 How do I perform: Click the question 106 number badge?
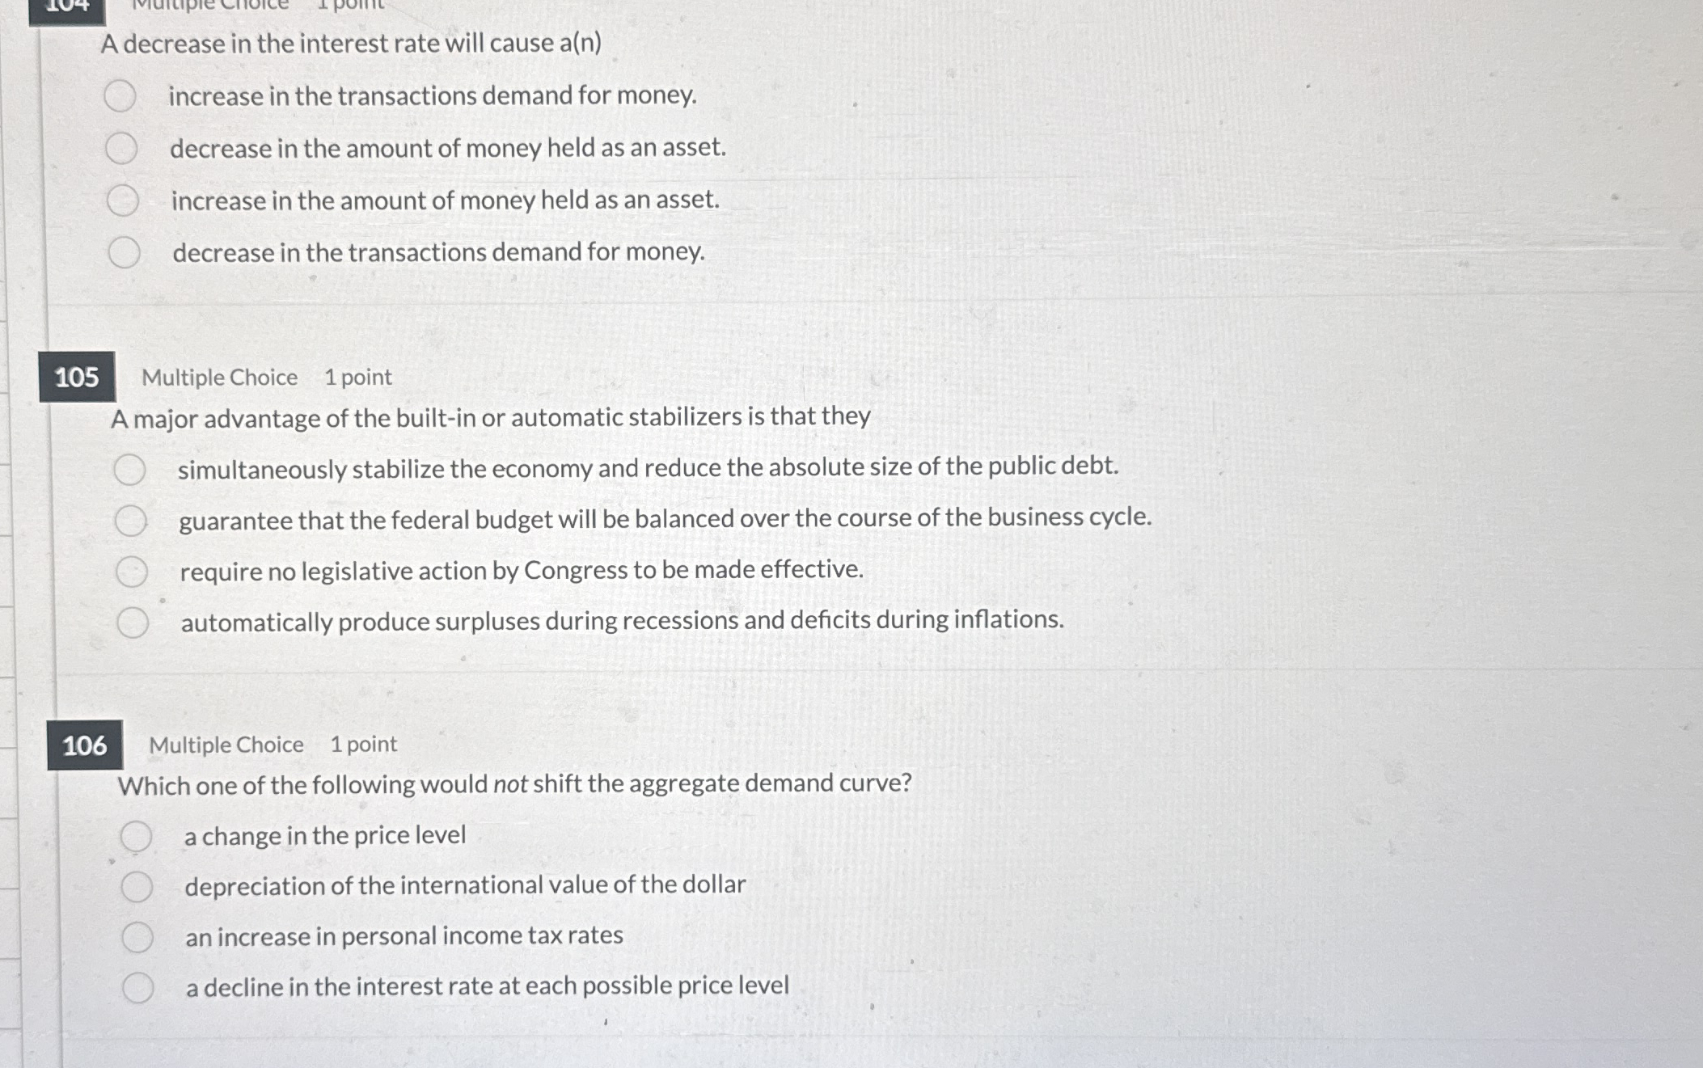pos(86,745)
